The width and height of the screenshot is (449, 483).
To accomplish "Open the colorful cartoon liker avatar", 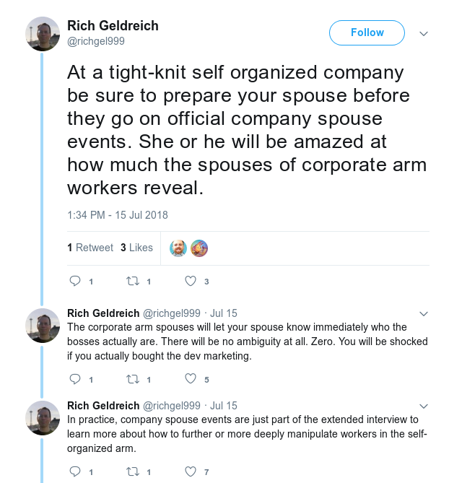I will [x=199, y=248].
